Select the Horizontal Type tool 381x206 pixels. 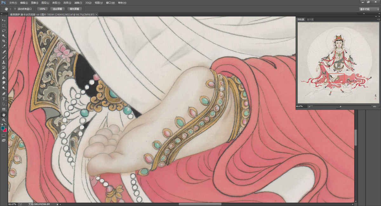(4, 99)
